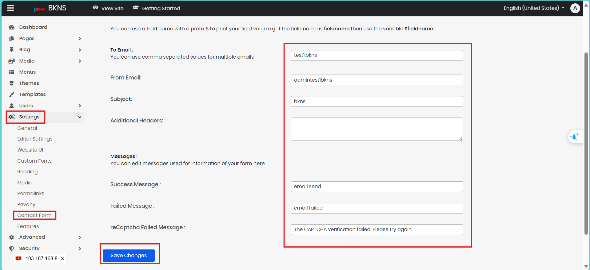Expand the Security submenu chevron
Viewport: 590px width, 270px height.
(x=80, y=249)
